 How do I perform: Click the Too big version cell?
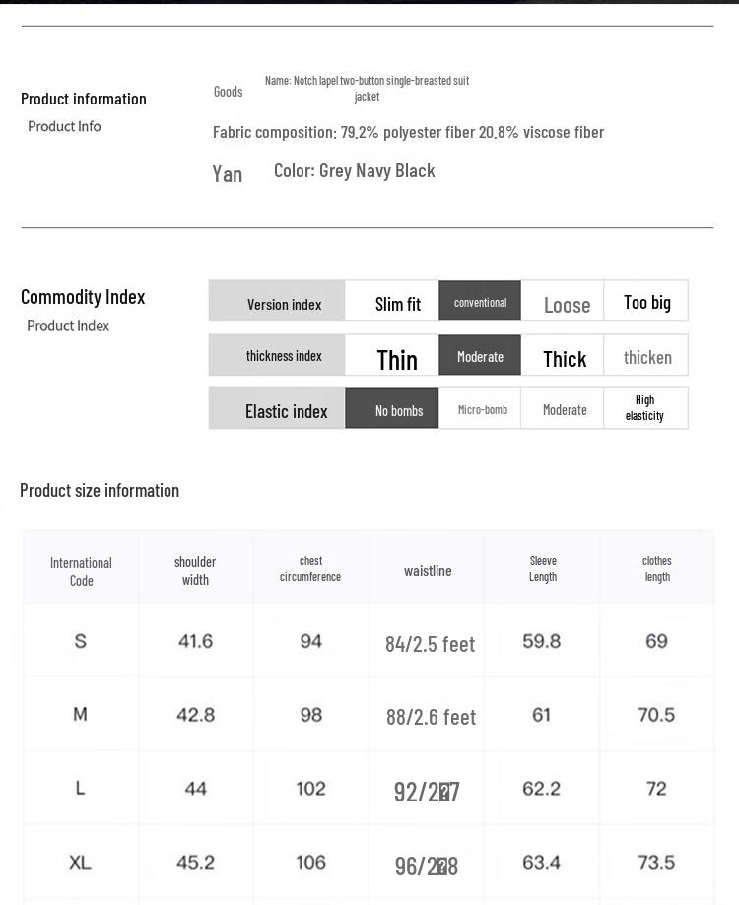point(646,301)
